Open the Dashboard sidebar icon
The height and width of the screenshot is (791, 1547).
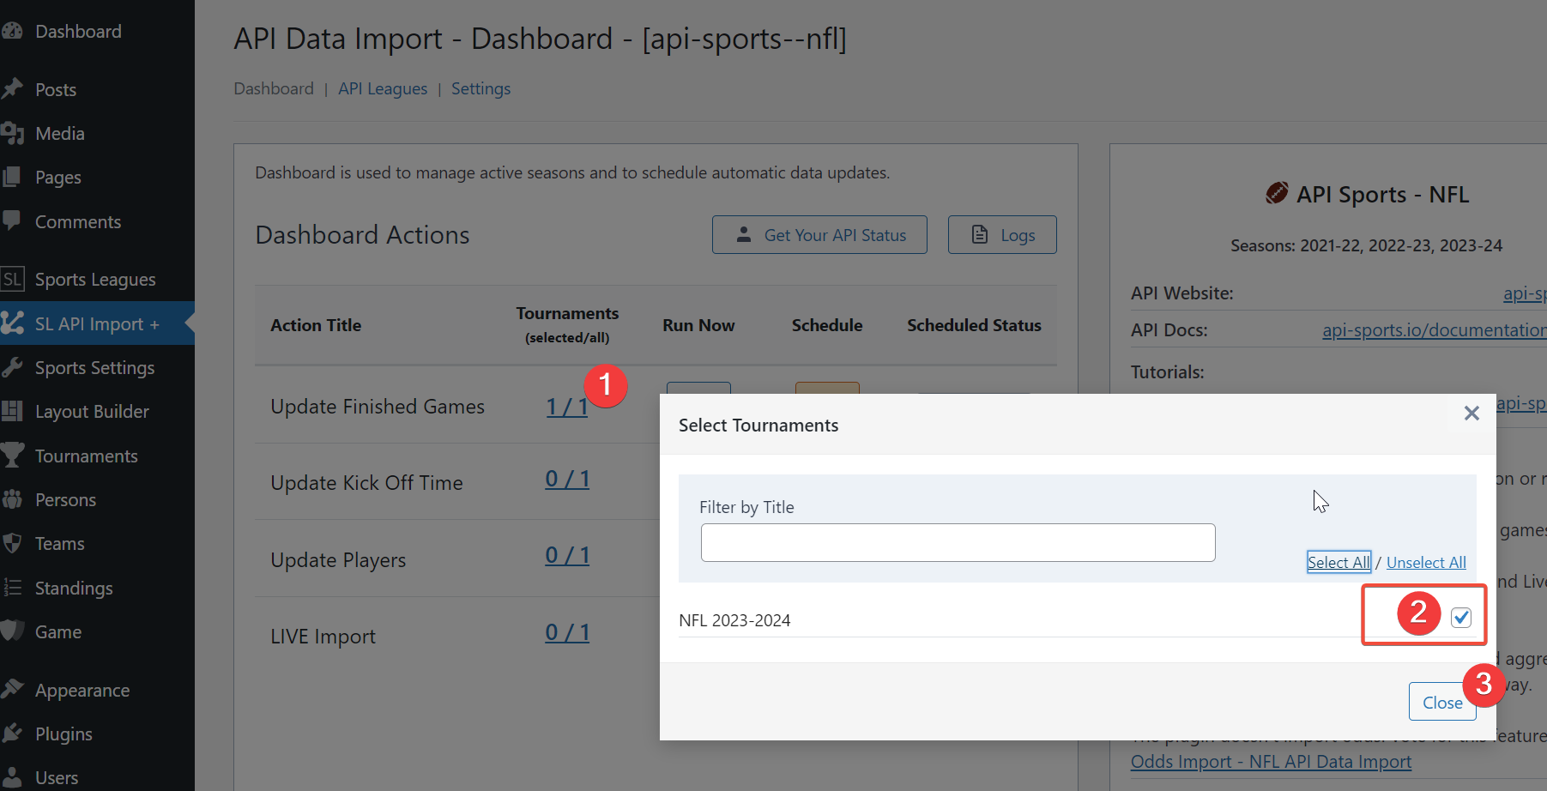[x=12, y=32]
